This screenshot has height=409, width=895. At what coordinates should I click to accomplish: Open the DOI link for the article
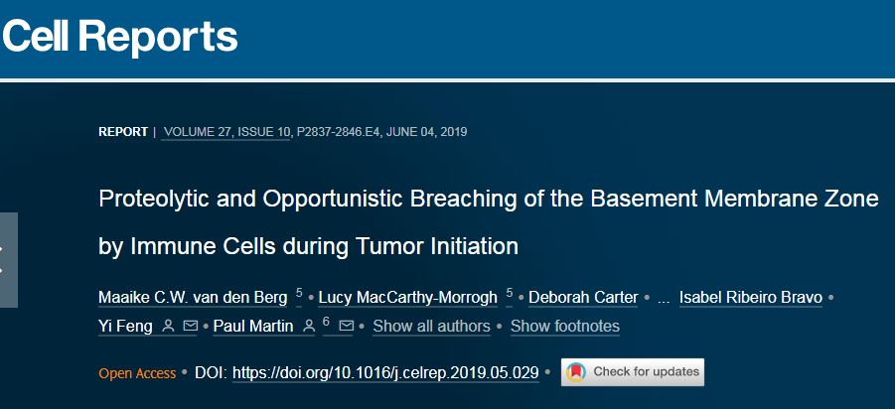click(385, 373)
